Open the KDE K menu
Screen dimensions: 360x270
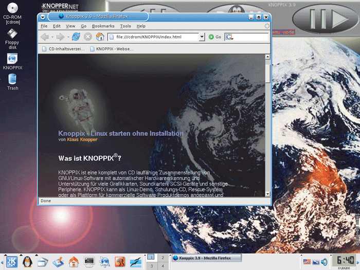click(12, 262)
